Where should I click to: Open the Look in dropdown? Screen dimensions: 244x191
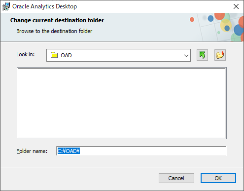pos(118,55)
